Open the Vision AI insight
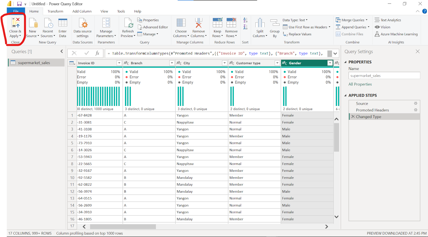 382,27
